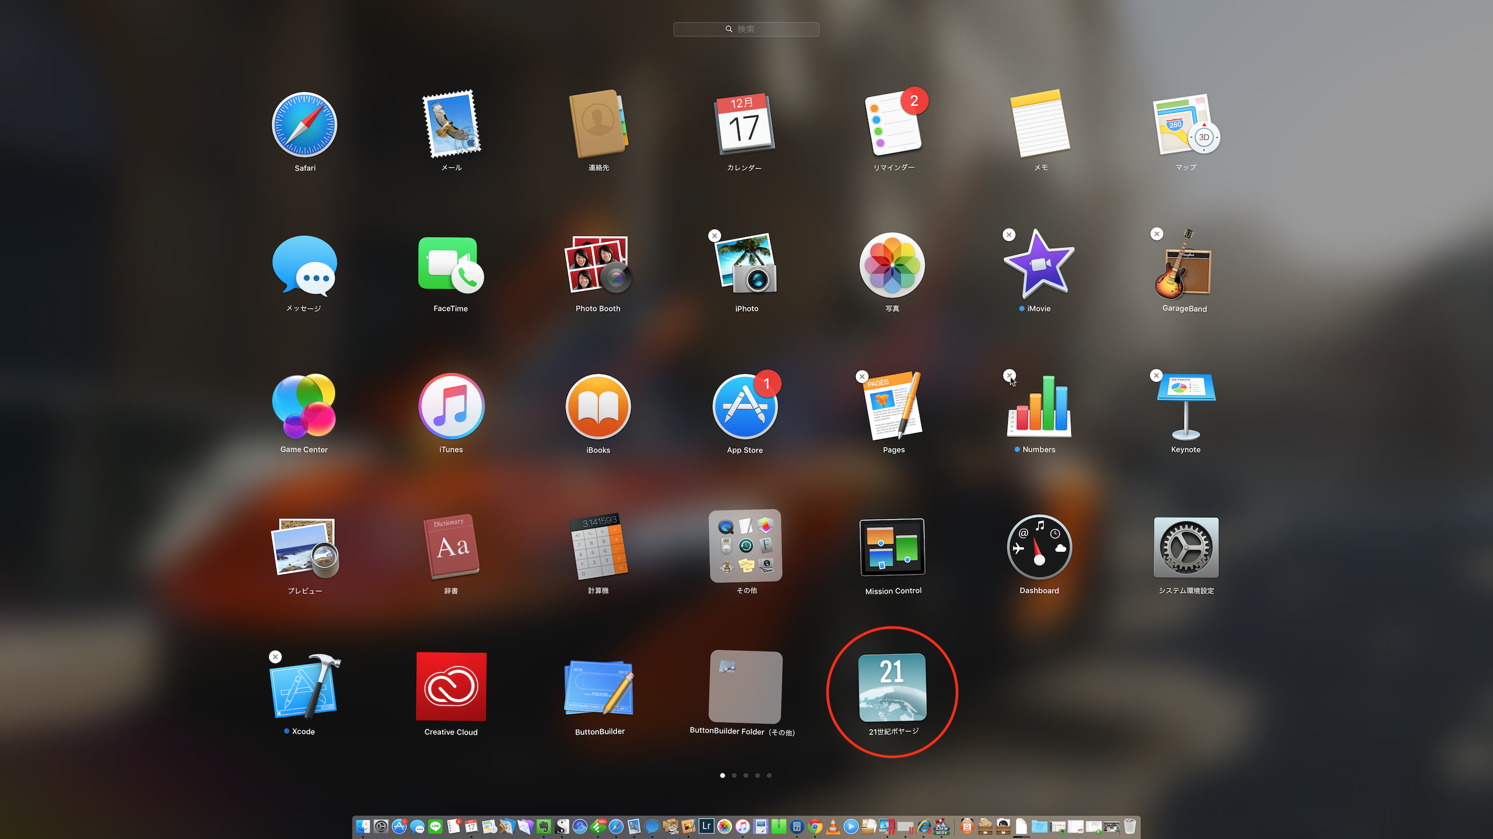Jump to Launchpad page three dot
Screen dimensions: 1493x839
pyautogui.click(x=746, y=775)
